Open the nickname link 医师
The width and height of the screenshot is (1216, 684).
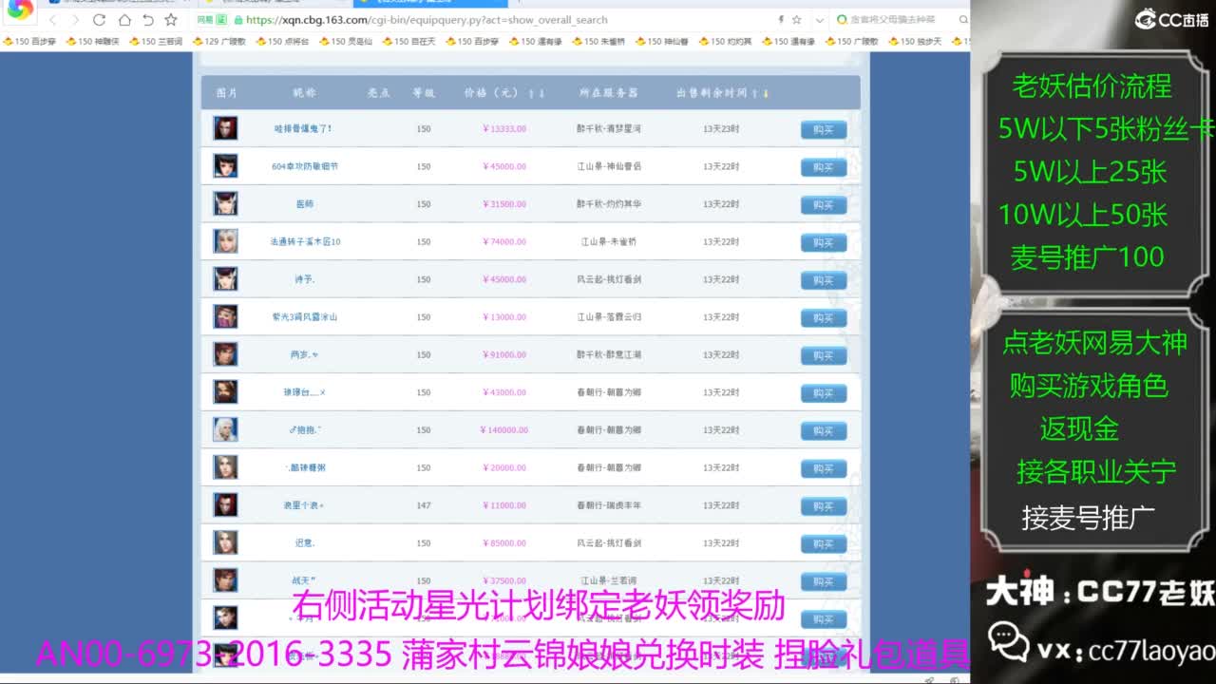[x=305, y=204]
